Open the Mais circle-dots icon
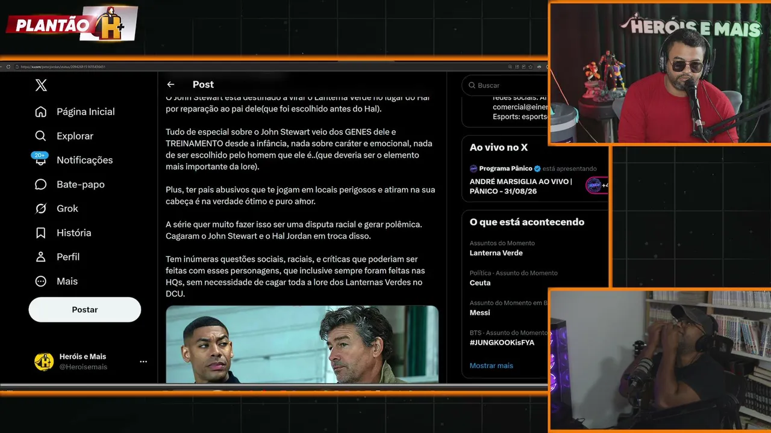Viewport: 771px width, 433px height. (x=41, y=281)
